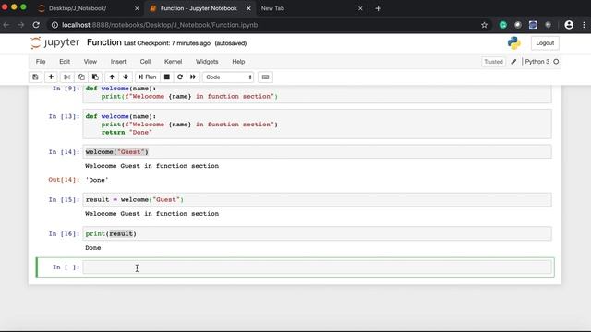Click the print(result) code cell
Viewport: 591px width, 332px height.
tap(317, 233)
